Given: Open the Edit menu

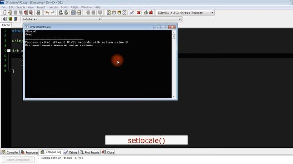Looking at the screenshot, I should 11,7.
